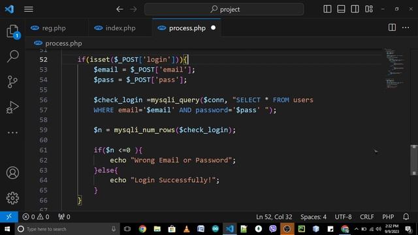
Task: Open the hamburger application menu
Action: click(29, 9)
